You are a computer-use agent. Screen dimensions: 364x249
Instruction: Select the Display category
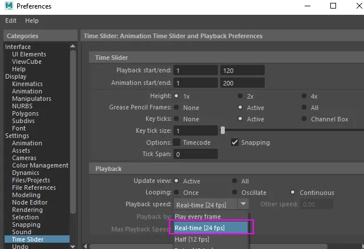[x=16, y=76]
